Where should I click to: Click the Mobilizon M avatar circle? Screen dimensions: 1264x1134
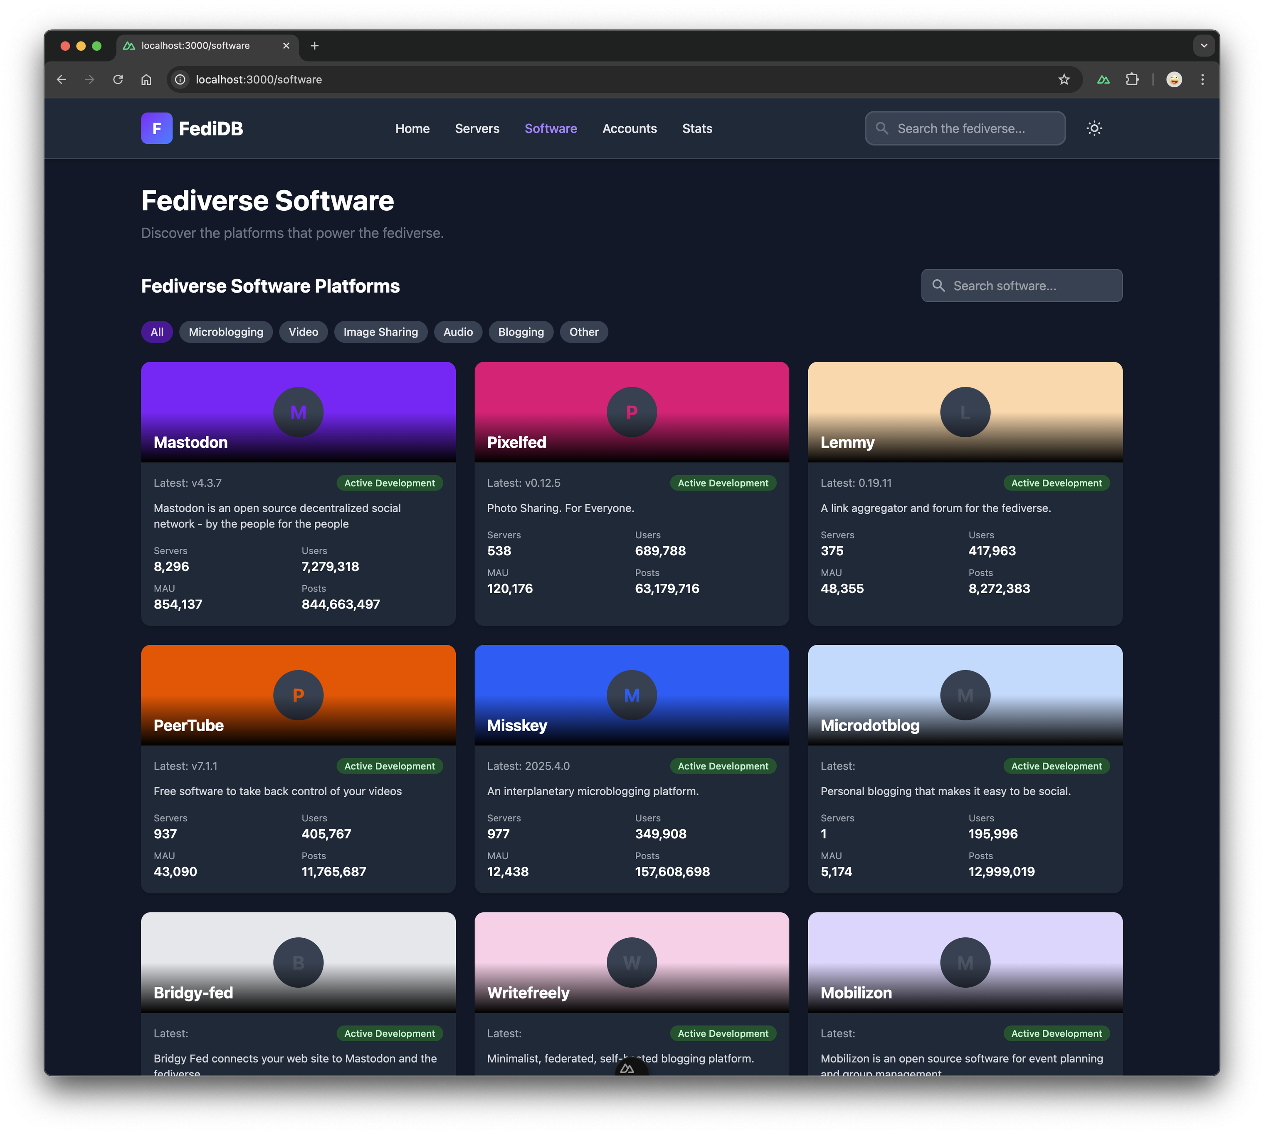[965, 962]
